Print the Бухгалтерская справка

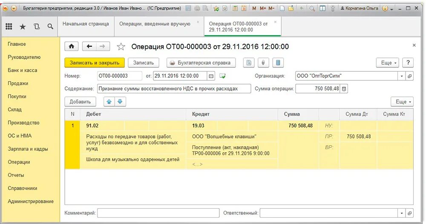coord(201,62)
